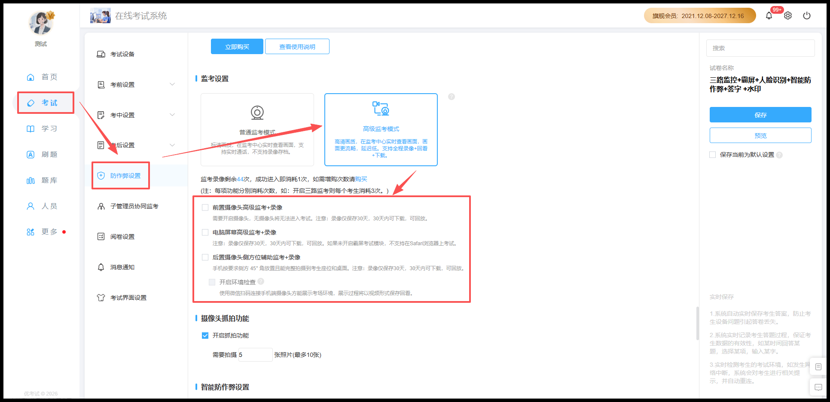Viewport: 830px width, 402px height.
Task: Click the 立即购买 button
Action: 237,46
